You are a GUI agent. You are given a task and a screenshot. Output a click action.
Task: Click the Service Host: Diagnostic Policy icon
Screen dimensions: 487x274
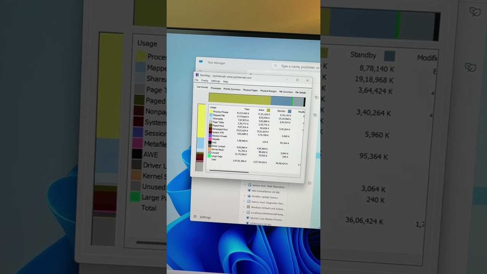point(249,202)
